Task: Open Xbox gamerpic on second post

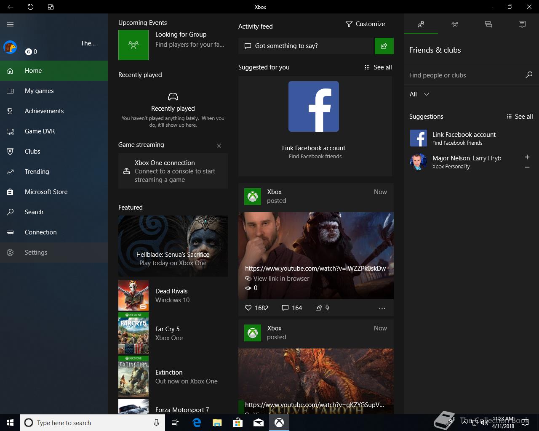Action: tap(253, 333)
